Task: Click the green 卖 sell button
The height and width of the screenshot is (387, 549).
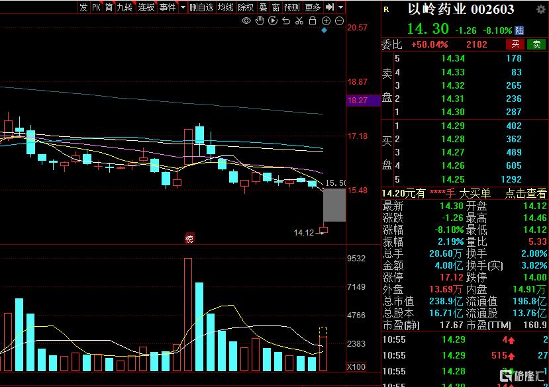Action: coord(536,44)
